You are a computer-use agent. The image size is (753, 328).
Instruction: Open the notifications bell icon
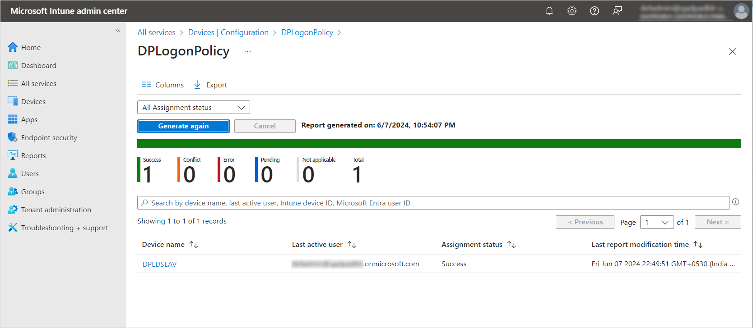tap(549, 11)
